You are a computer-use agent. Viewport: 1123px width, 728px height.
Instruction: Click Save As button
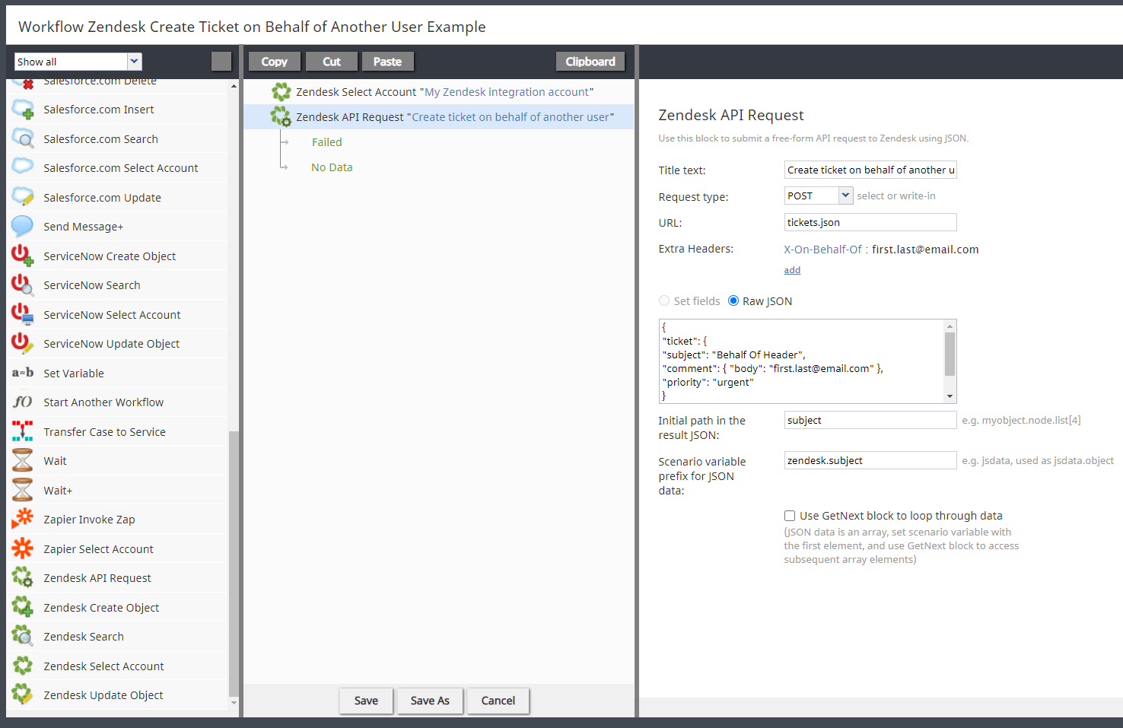coord(430,701)
